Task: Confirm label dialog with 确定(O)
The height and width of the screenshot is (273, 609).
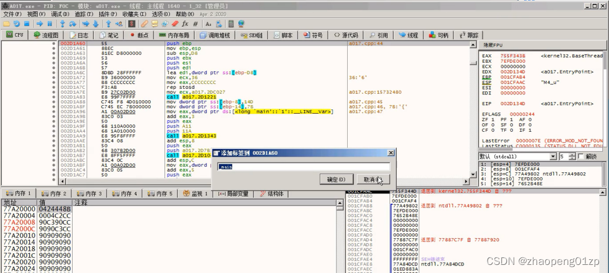Action: (337, 180)
